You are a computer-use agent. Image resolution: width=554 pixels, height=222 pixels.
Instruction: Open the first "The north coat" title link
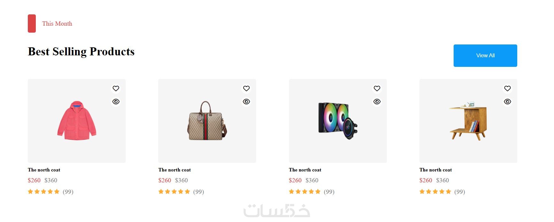click(x=44, y=170)
